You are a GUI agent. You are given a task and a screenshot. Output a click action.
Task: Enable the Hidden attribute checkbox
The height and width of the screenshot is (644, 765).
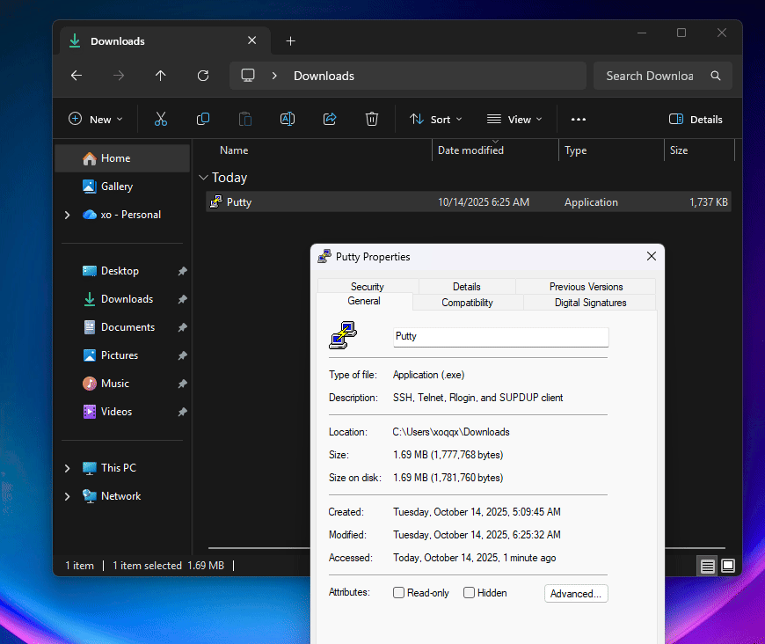469,593
